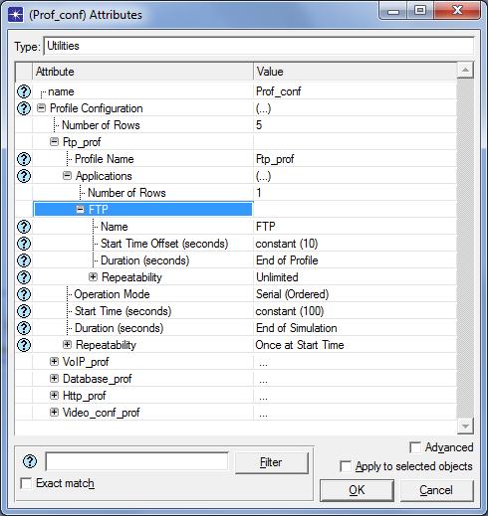
Task: Edit the Serial (Ordered) value
Action: click(355, 294)
